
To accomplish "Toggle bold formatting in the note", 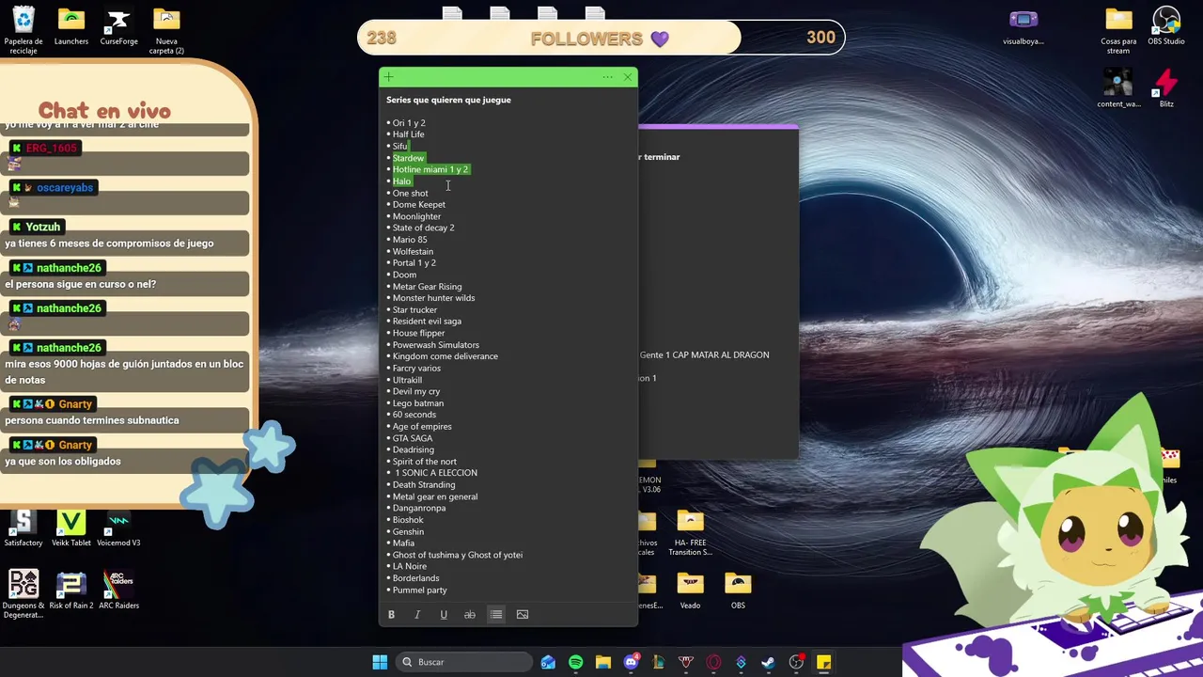I will (x=391, y=615).
